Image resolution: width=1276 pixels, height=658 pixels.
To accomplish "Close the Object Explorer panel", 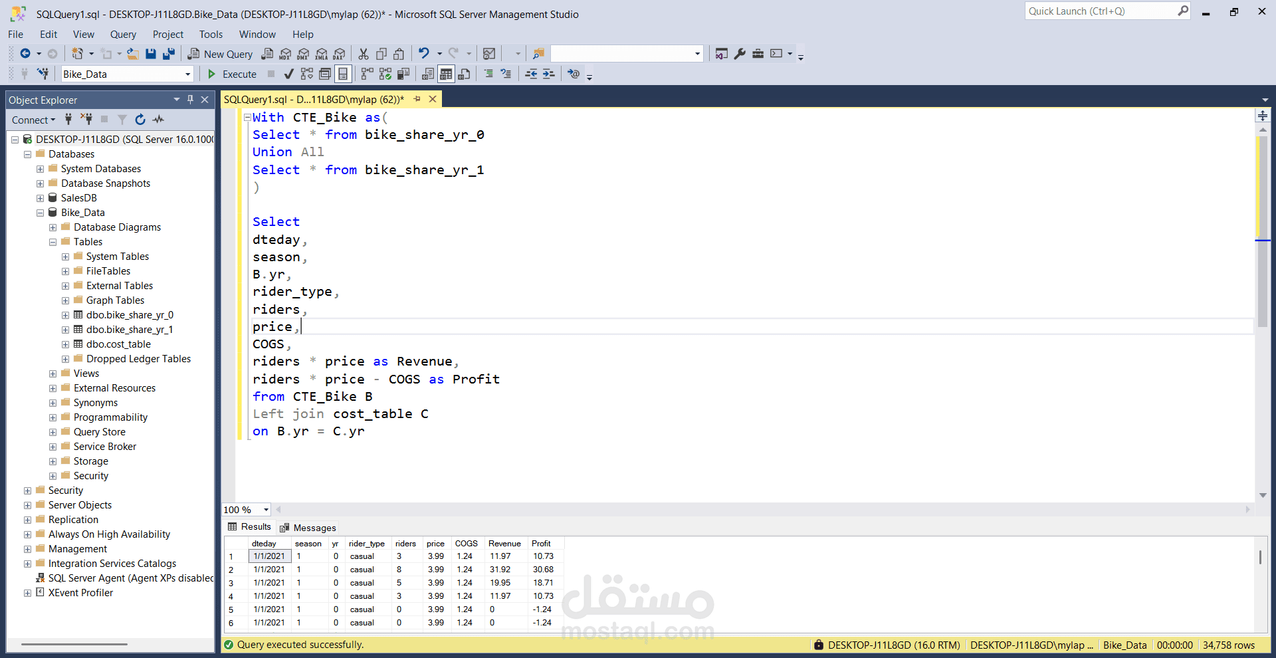I will (205, 100).
